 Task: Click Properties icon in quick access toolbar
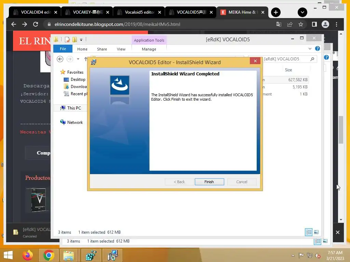(67, 40)
